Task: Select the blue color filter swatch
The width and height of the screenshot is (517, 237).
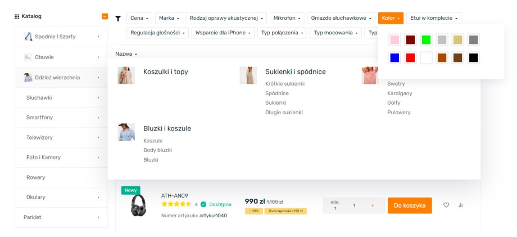Action: [x=394, y=57]
